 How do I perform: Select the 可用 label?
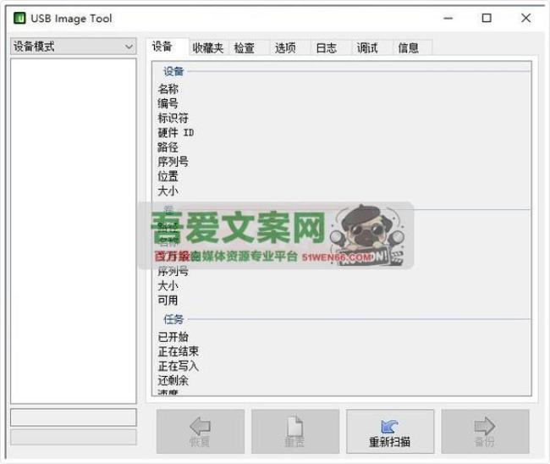[x=168, y=301]
